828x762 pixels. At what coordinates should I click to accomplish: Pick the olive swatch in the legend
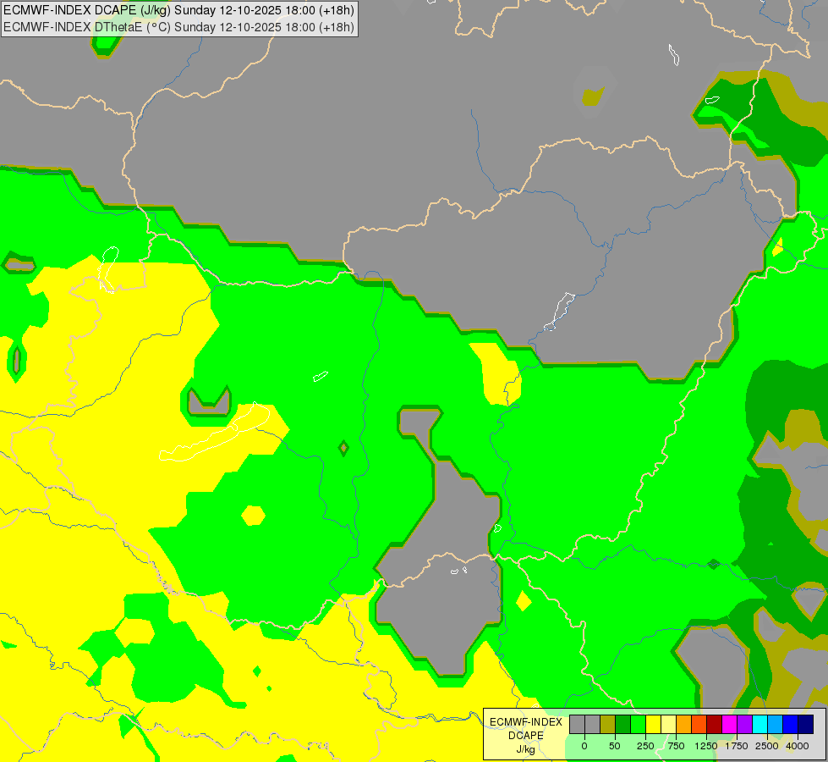click(x=608, y=725)
